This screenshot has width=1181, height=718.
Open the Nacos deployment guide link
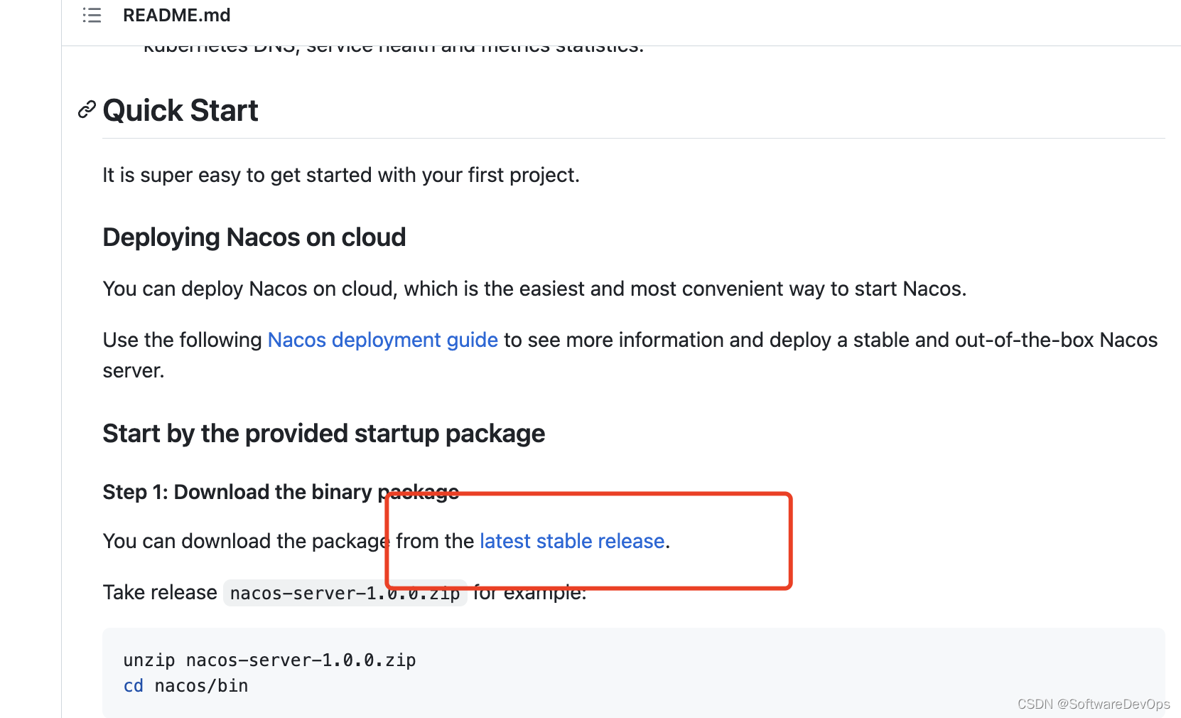[x=382, y=340]
